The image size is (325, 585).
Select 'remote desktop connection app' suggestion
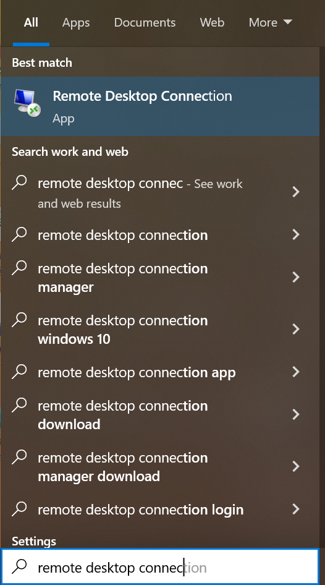point(160,372)
